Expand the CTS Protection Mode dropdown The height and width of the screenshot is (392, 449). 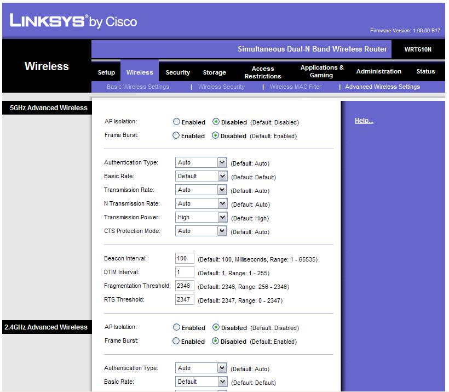[201, 231]
